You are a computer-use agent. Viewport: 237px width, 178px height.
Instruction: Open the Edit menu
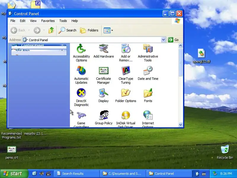coord(23,21)
